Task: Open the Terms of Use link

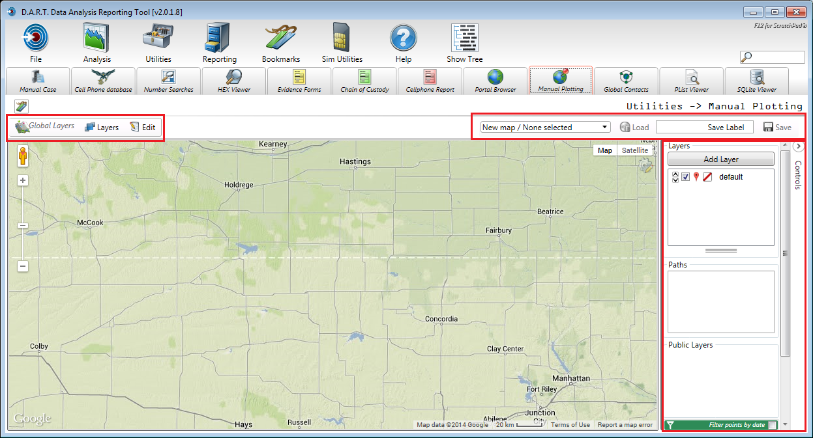Action: pos(570,425)
